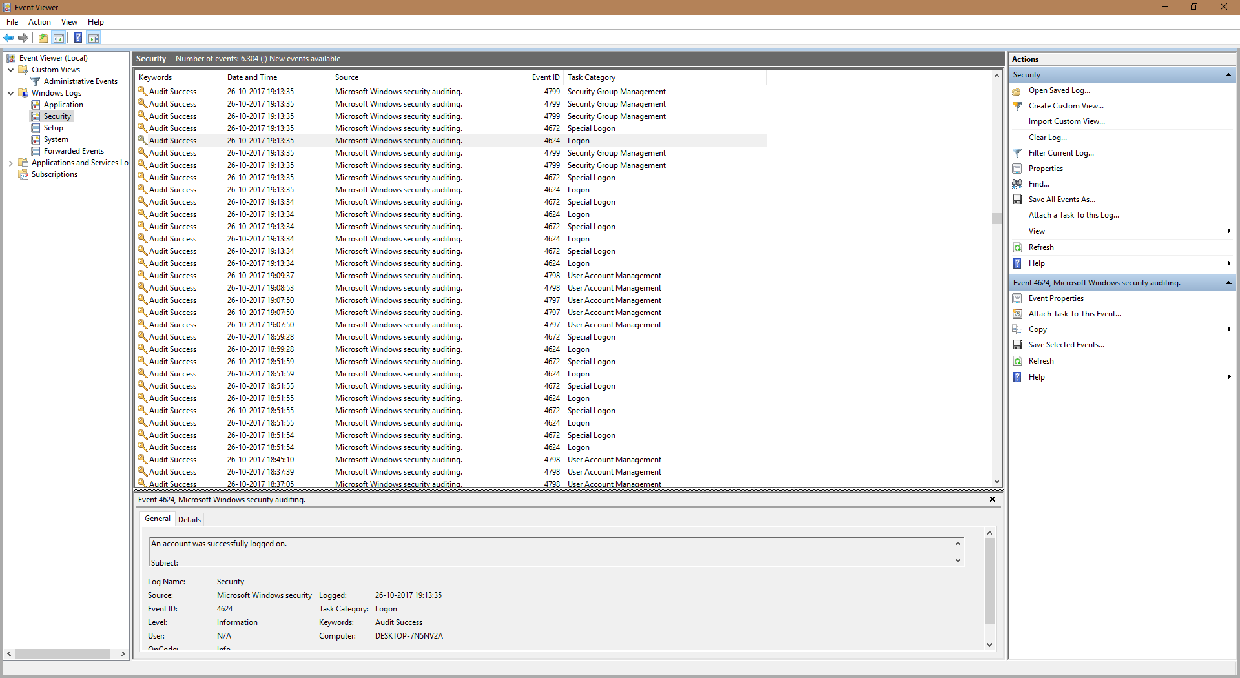Viewport: 1240px width, 678px height.
Task: Open the Copy submenu arrow under Event 4624
Action: coord(1228,329)
